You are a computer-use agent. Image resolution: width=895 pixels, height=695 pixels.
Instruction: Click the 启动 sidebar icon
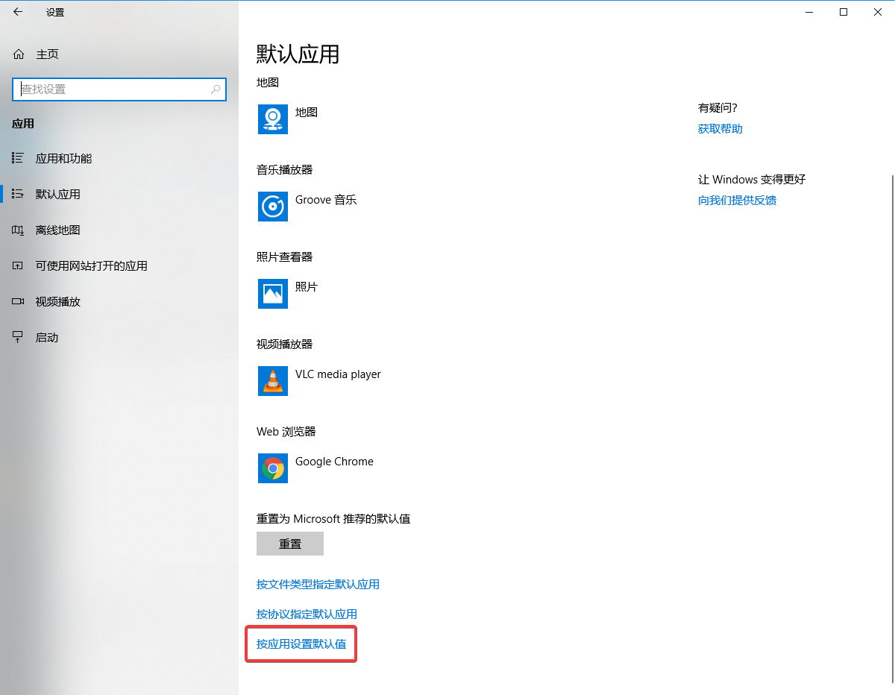(x=18, y=337)
